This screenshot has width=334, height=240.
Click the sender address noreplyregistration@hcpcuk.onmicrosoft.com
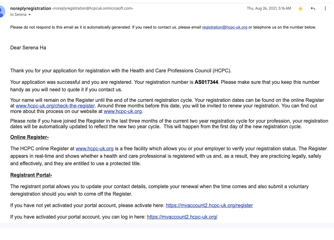point(93,9)
